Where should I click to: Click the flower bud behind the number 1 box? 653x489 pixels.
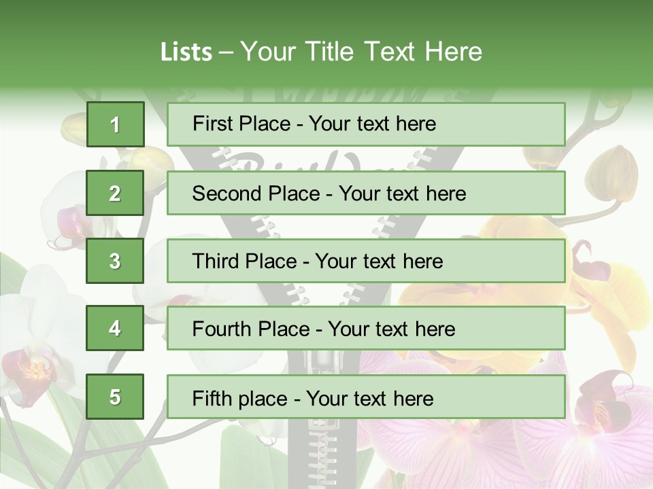(x=73, y=126)
